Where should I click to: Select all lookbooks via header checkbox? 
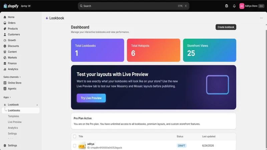pyautogui.click(x=74, y=136)
